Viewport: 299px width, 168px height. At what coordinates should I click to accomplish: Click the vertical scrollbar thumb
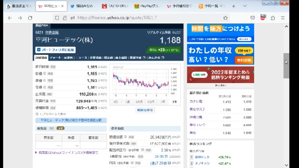tap(286, 66)
